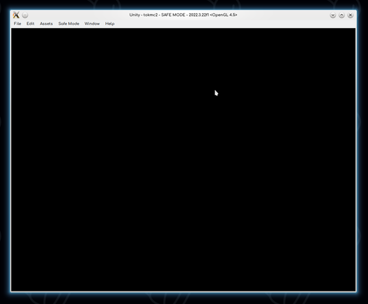Close the Unity Safe Mode window
Image resolution: width=368 pixels, height=304 pixels.
pos(351,15)
